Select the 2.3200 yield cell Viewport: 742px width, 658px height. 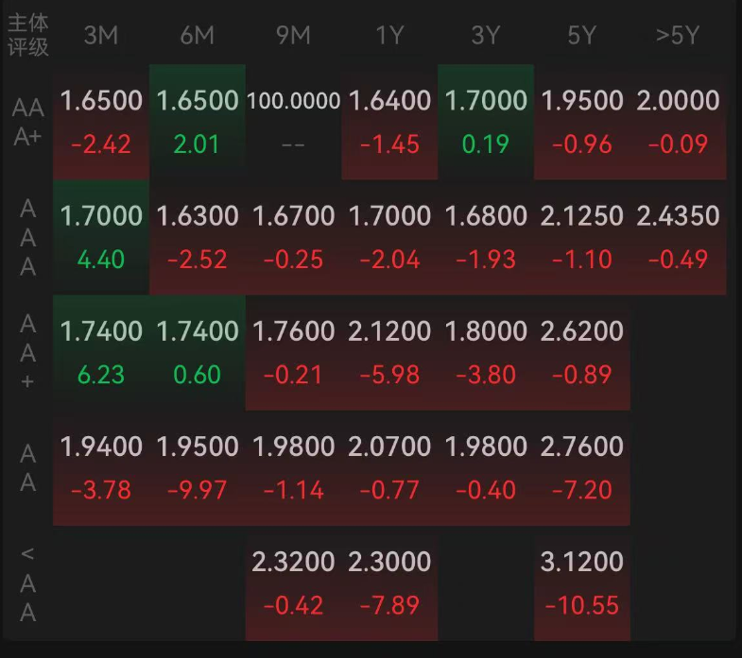coord(293,562)
